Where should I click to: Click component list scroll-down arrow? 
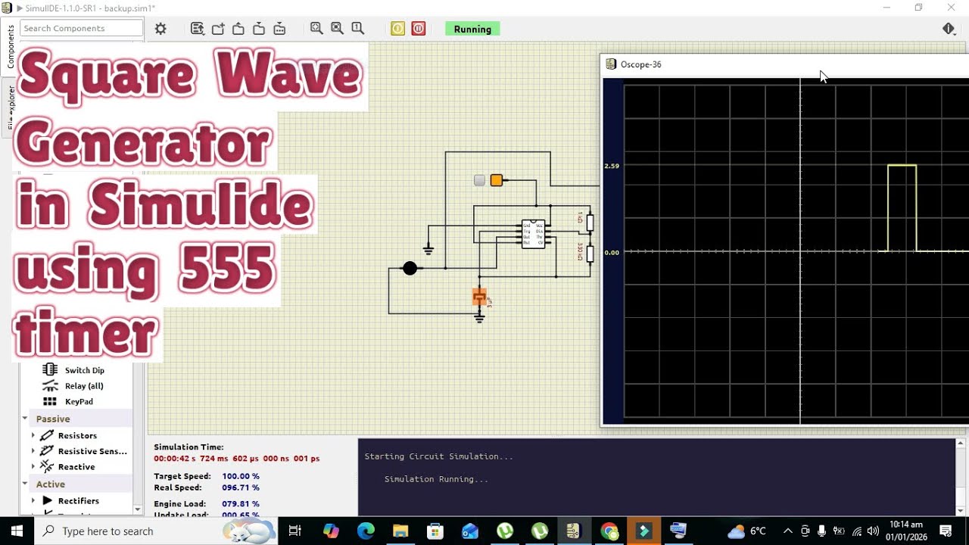[x=138, y=509]
